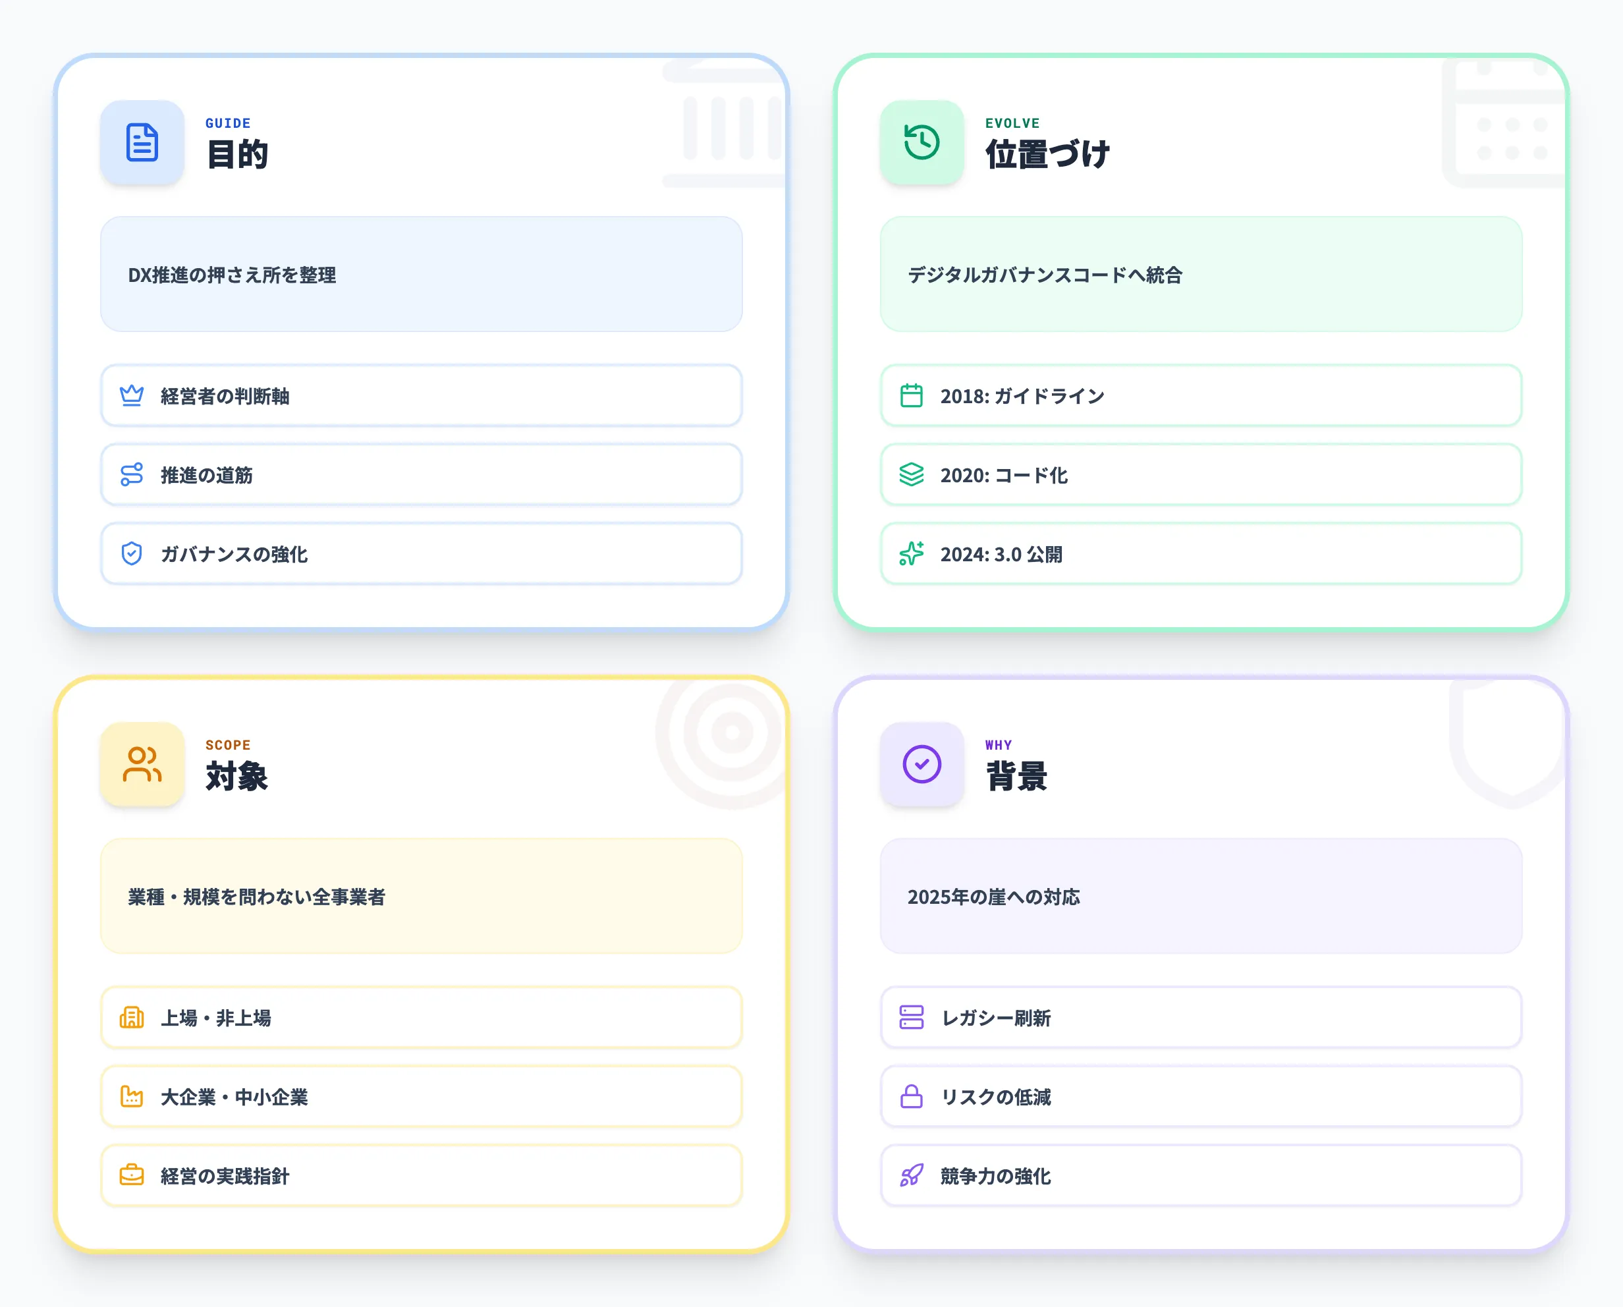Click the SCOPE label on the 対象 card

[x=228, y=744]
